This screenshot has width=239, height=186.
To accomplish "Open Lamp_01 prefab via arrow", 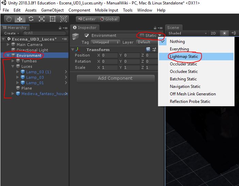I will point(66,83).
